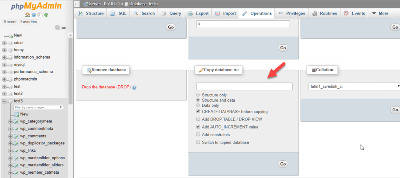Open the documentation page icon in sidebar

[x=40, y=15]
